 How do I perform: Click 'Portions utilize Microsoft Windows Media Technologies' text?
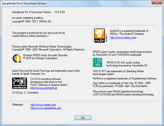[x=42, y=46]
